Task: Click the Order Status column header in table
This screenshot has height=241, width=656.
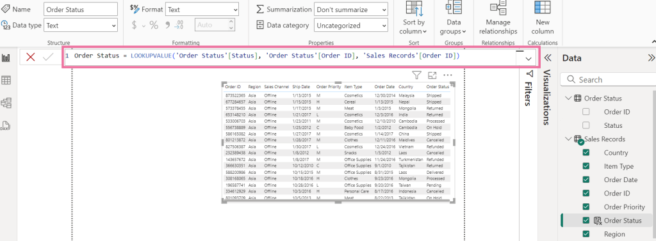Action: coord(438,87)
